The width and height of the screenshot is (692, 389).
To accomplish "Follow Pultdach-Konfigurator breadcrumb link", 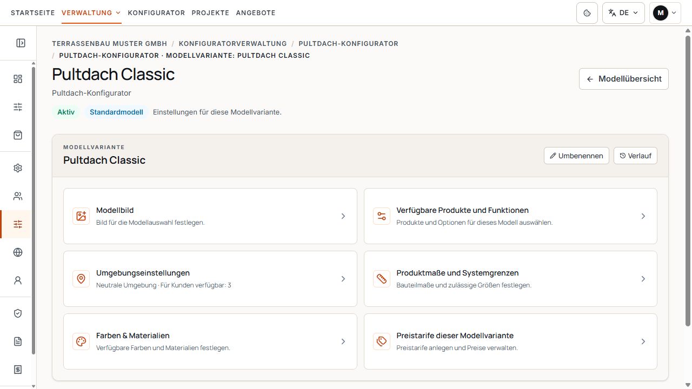I will 349,43.
